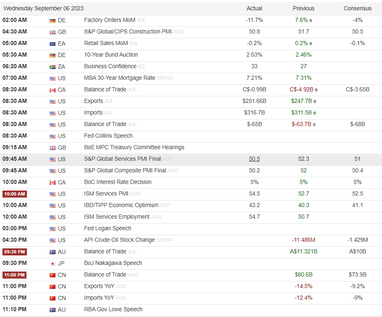This screenshot has height=317, width=382.
Task: Open S&P Global Composite PMI Final event
Action: pos(125,170)
